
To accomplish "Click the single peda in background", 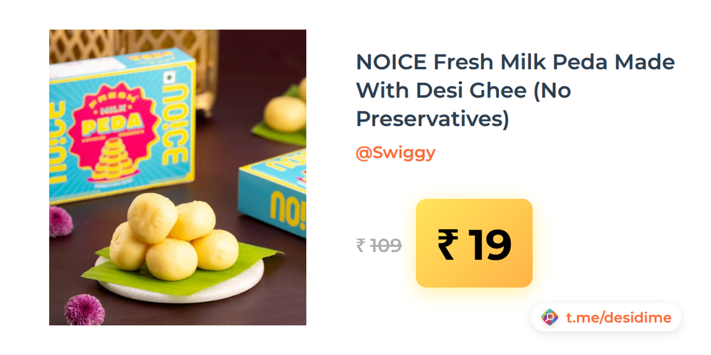I will 285,113.
